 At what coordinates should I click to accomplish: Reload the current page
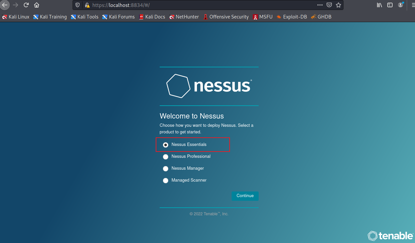pyautogui.click(x=26, y=5)
